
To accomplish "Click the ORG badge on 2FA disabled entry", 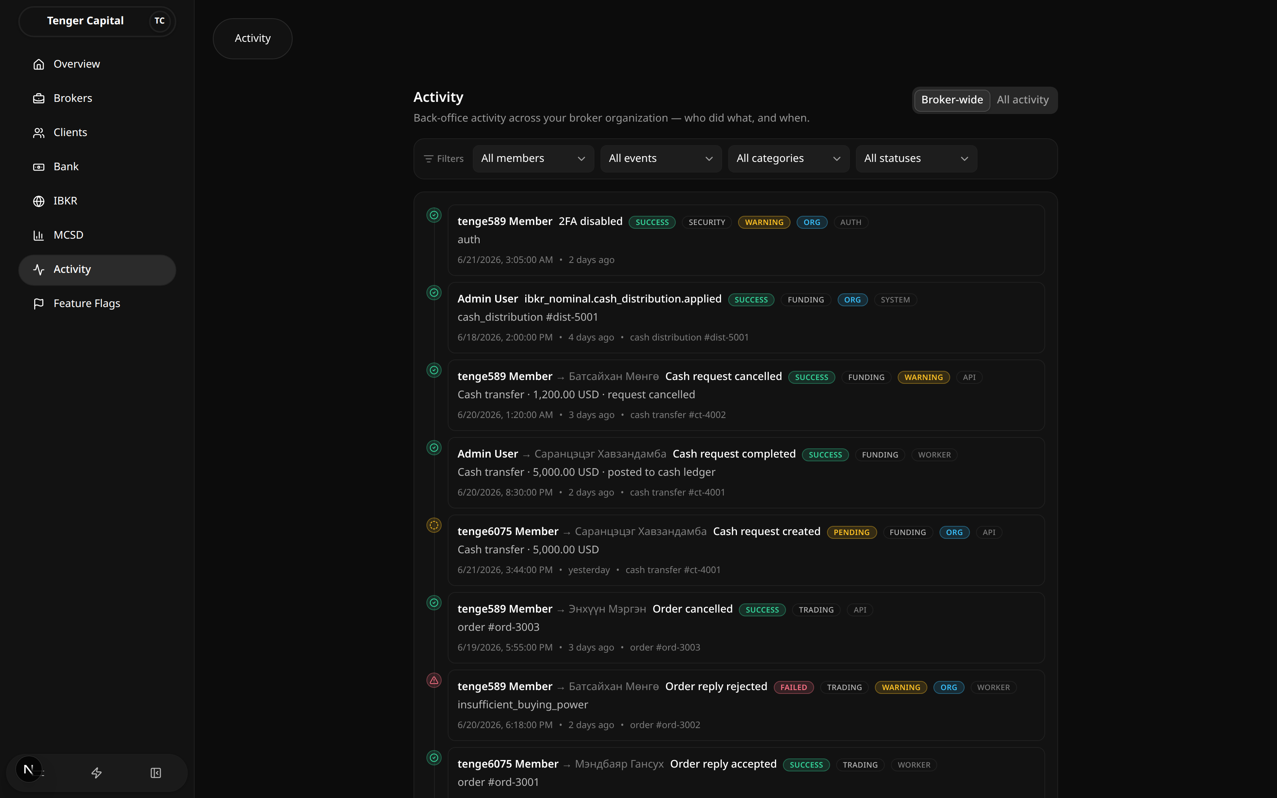I will pos(811,222).
